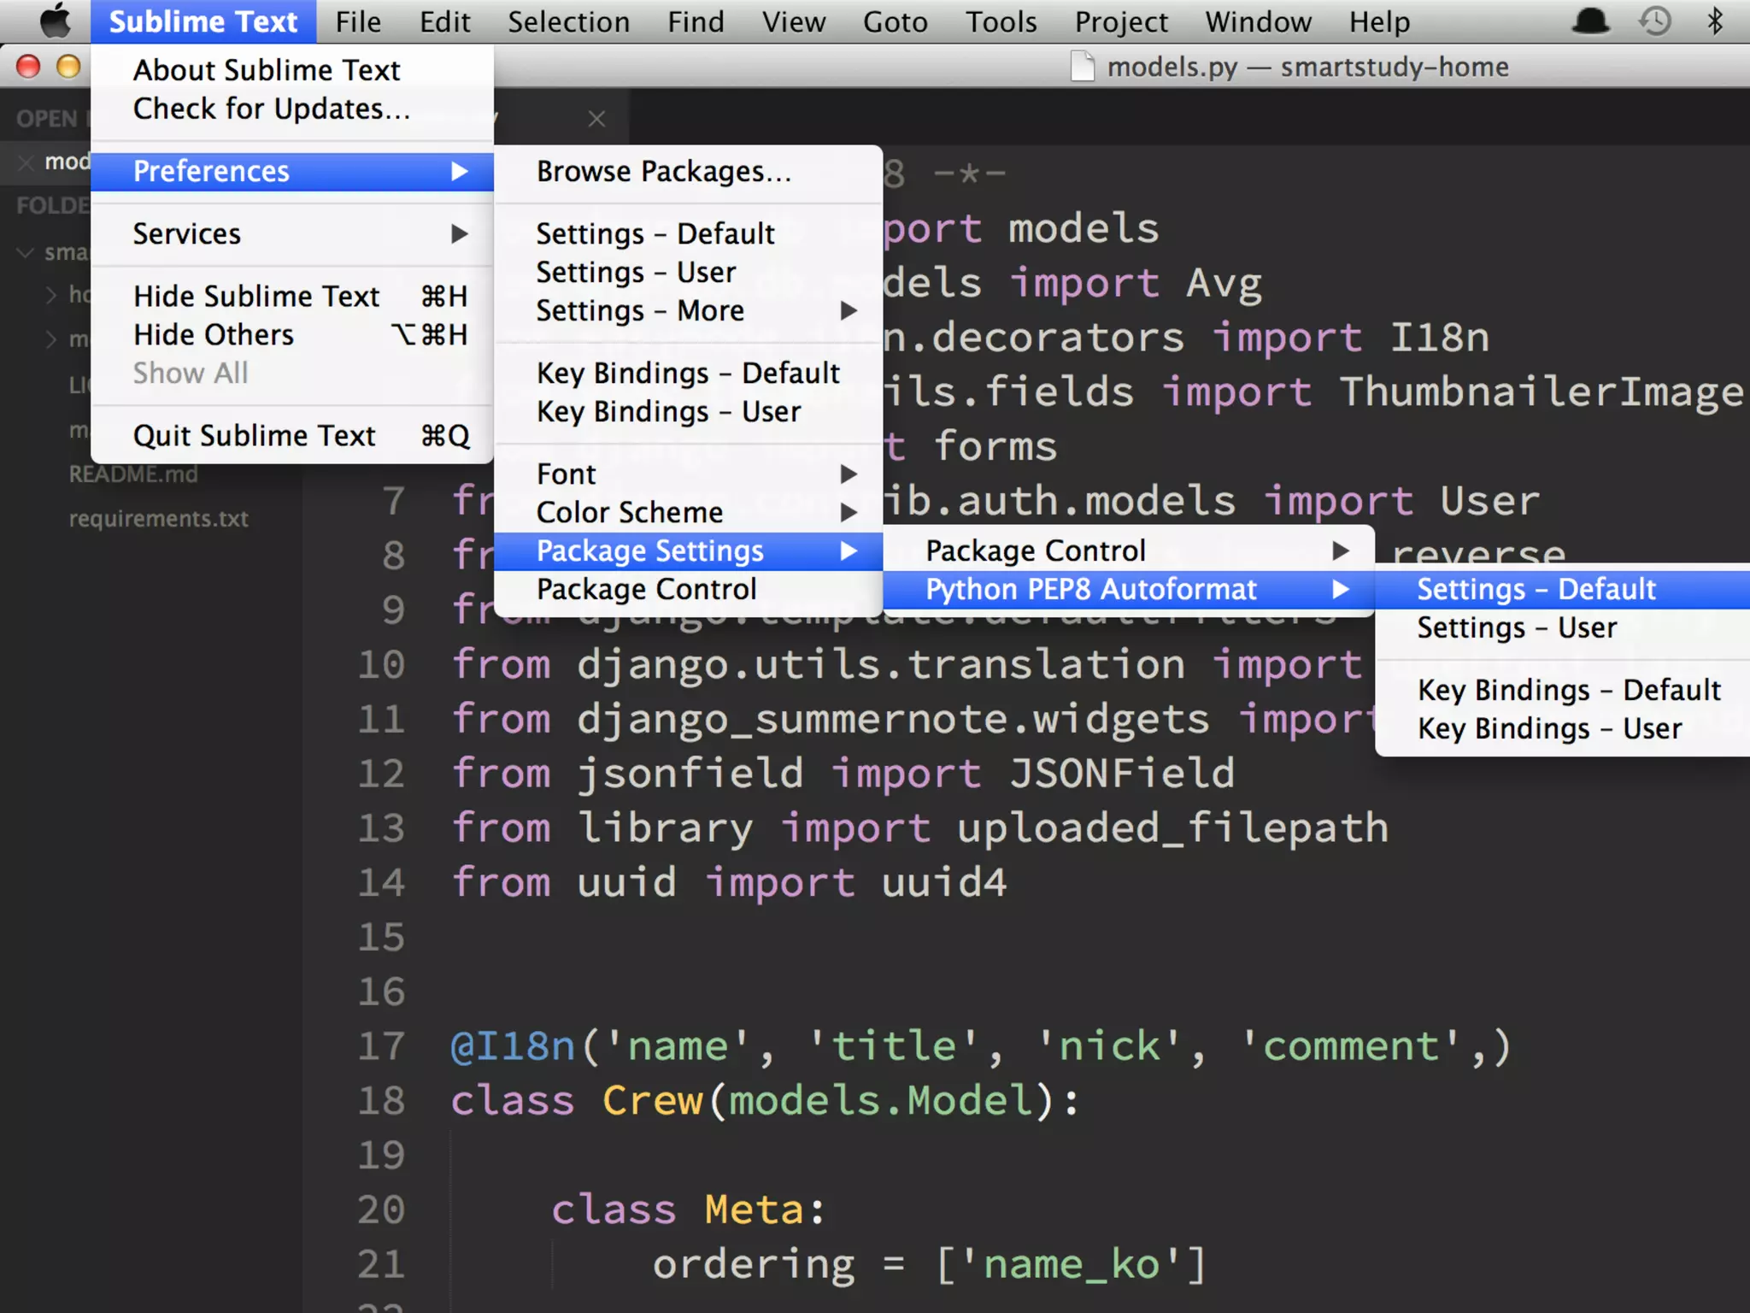The width and height of the screenshot is (1750, 1313).
Task: Expand the Font submenu
Action: point(688,474)
